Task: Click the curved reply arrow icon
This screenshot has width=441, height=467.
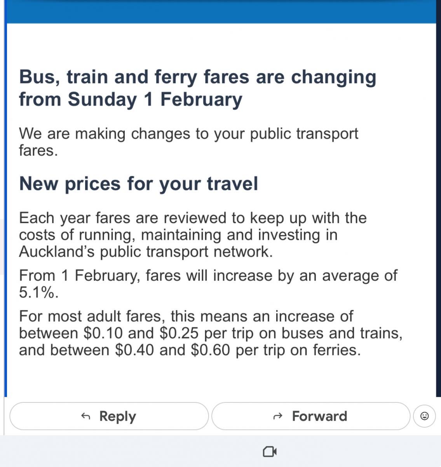Action: (x=85, y=416)
